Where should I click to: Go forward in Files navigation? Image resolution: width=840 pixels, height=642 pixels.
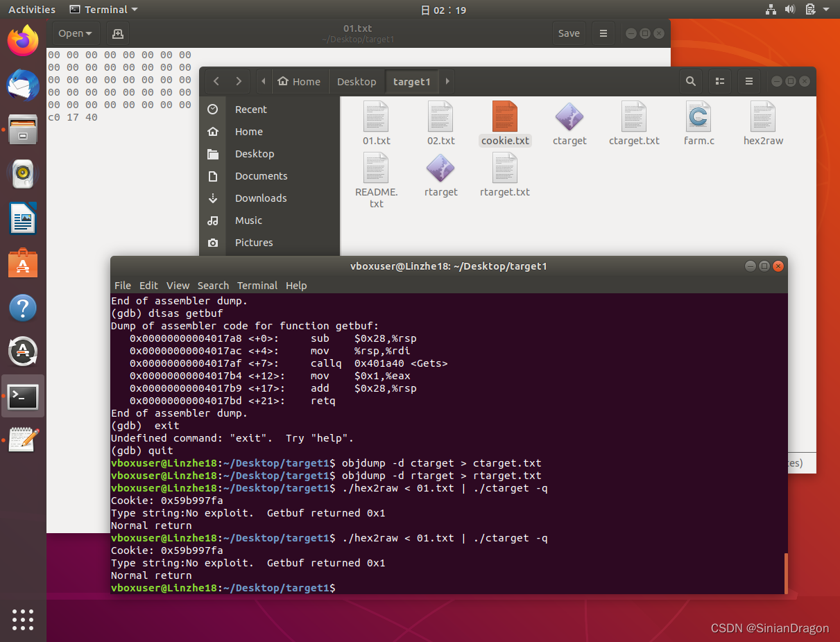tap(239, 81)
